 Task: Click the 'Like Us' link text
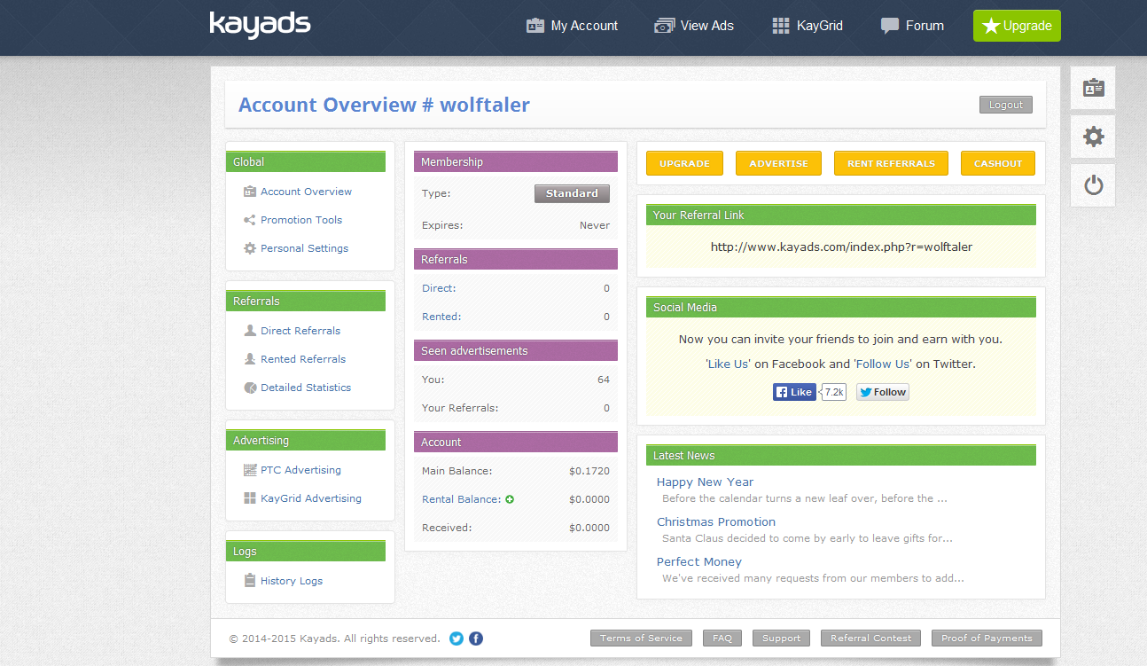pyautogui.click(x=729, y=364)
